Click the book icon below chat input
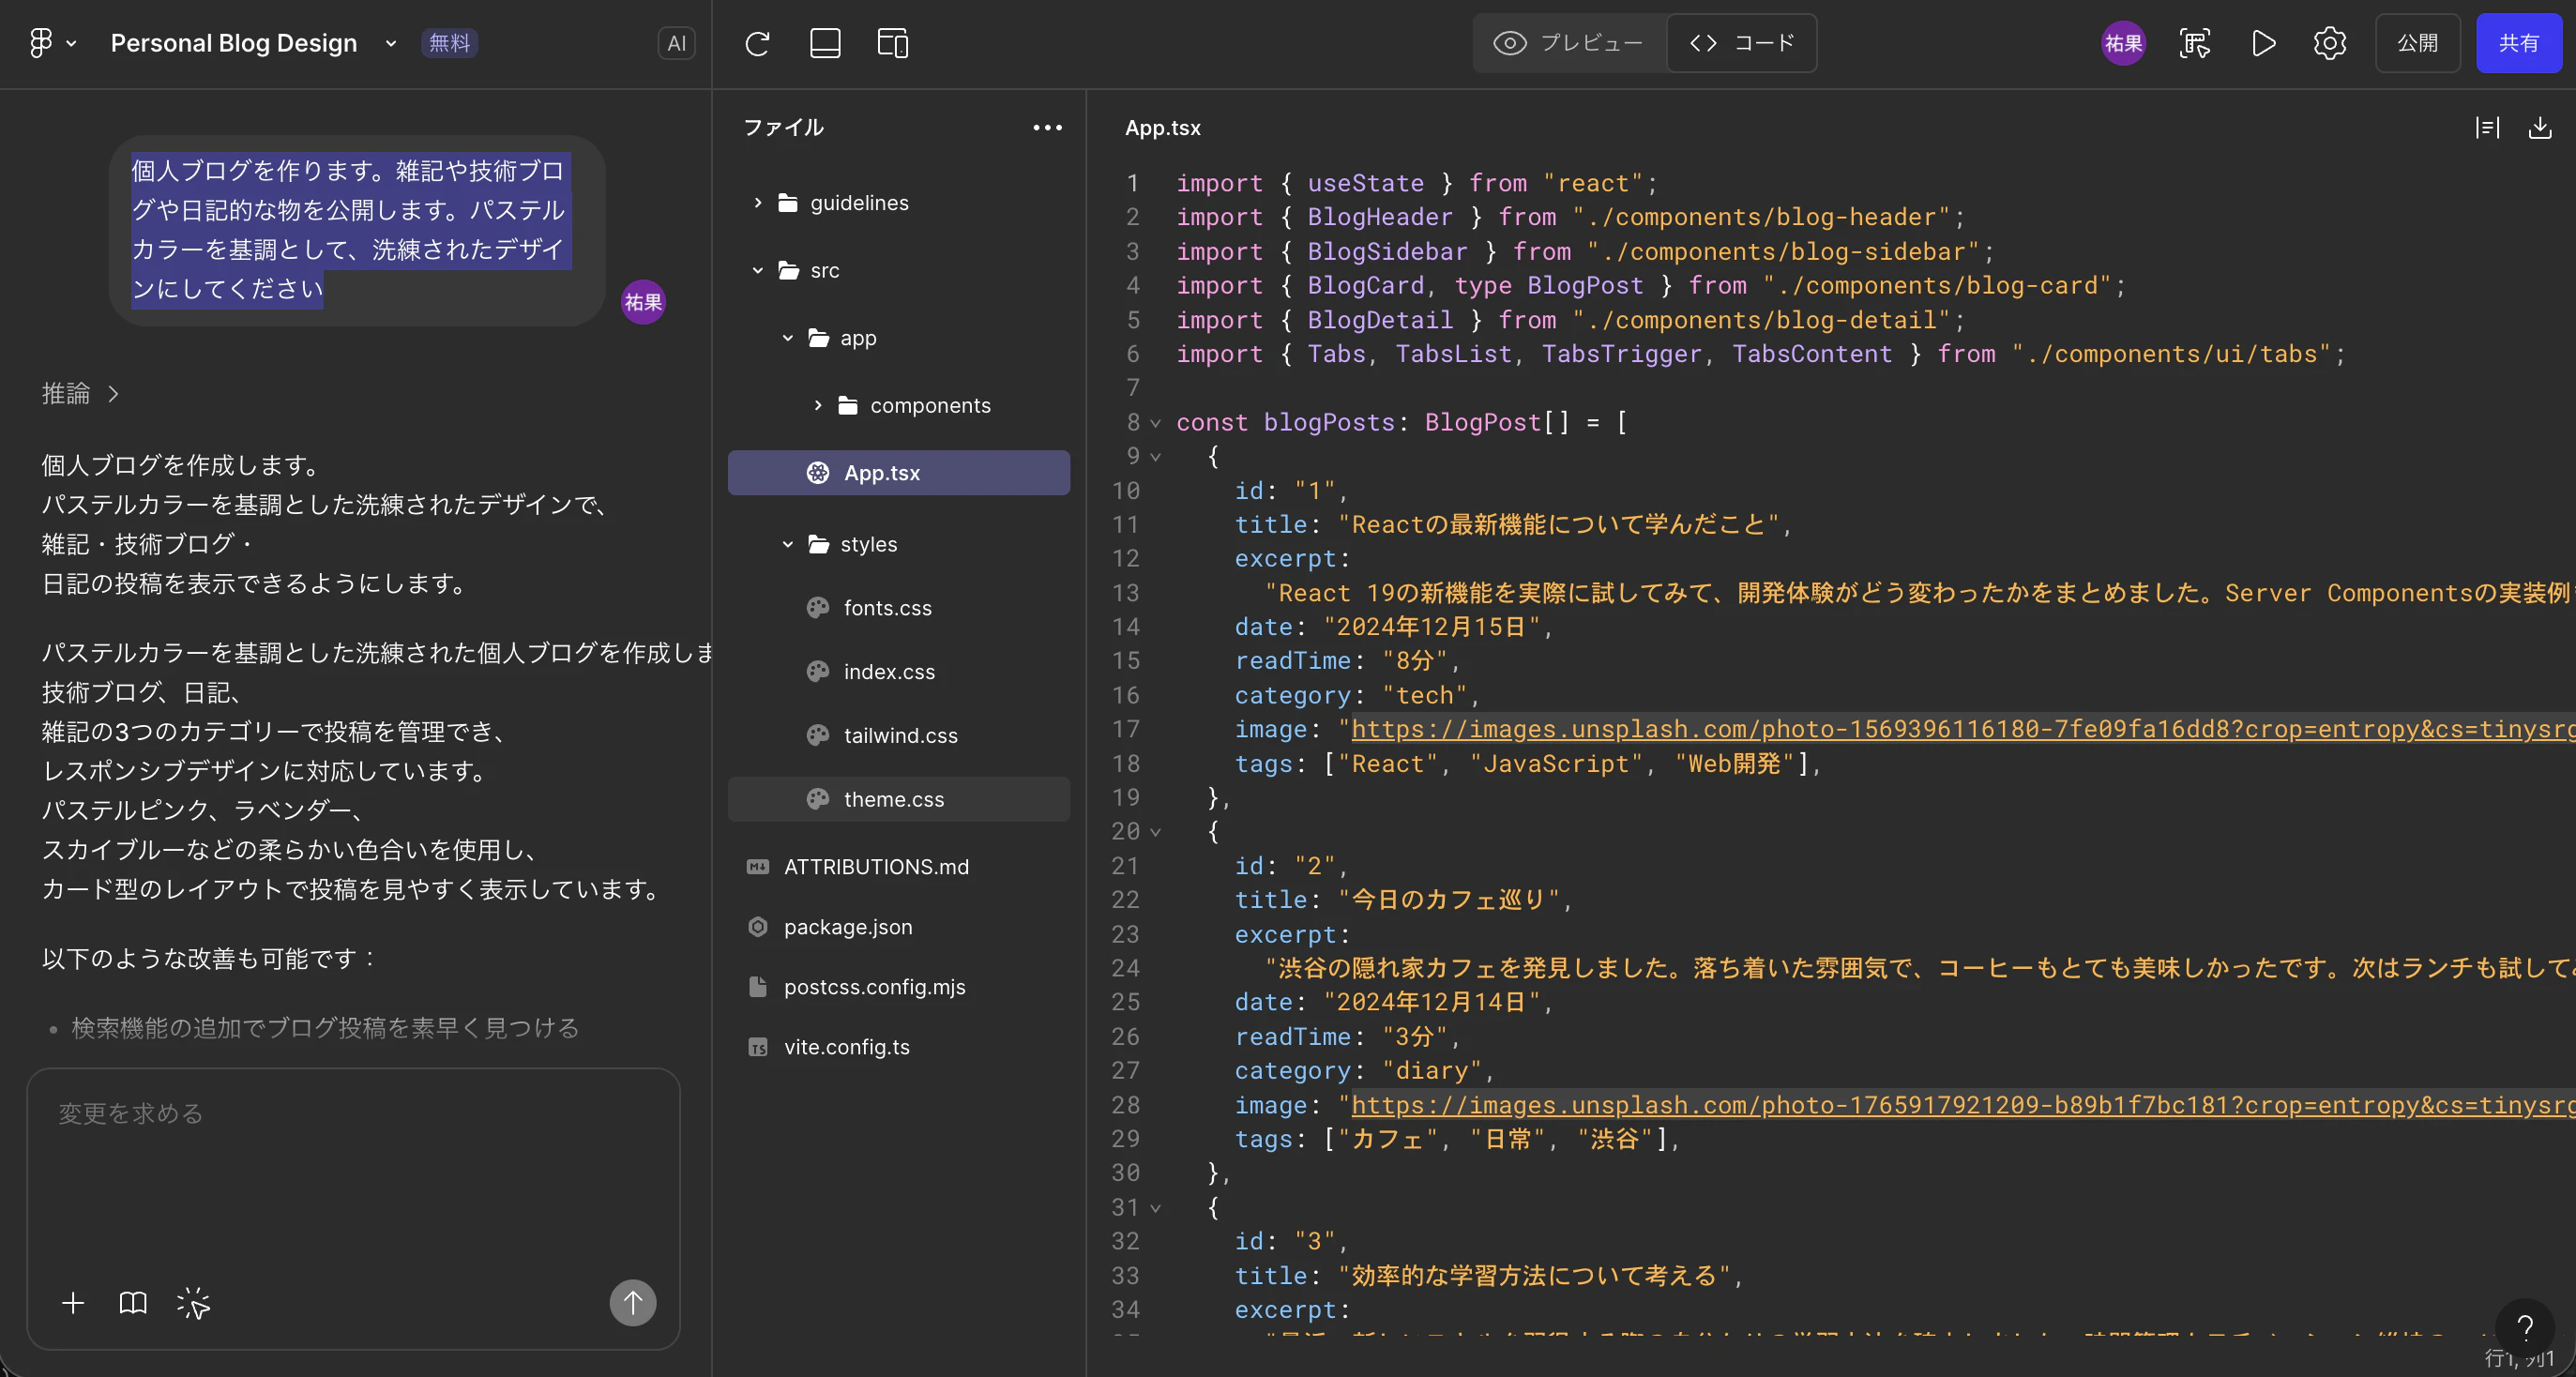This screenshot has width=2576, height=1377. (133, 1302)
